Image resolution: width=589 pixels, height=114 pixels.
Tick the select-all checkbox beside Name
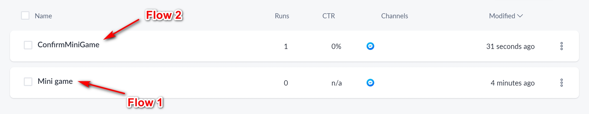click(x=25, y=16)
